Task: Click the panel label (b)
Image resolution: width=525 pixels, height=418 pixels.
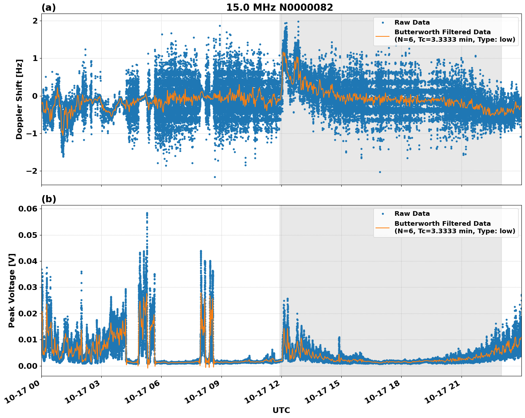Action: pos(49,199)
